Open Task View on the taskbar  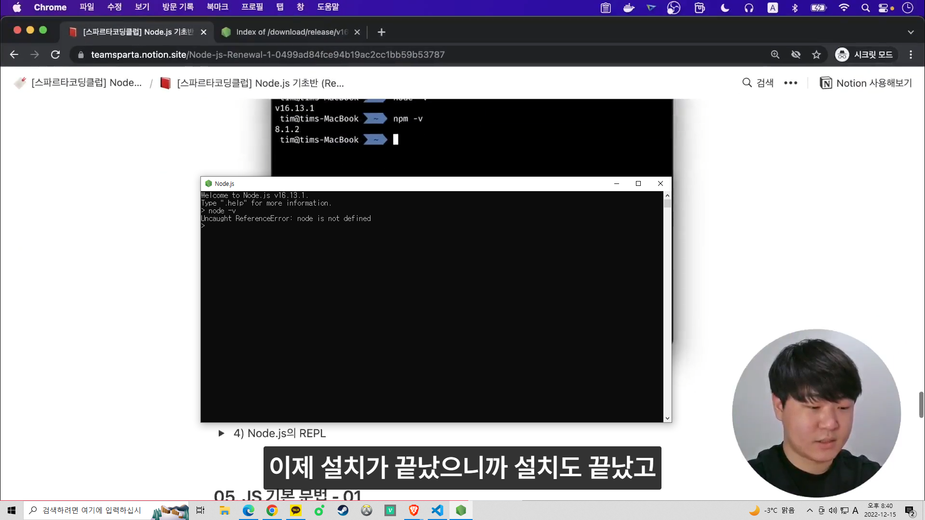click(200, 510)
